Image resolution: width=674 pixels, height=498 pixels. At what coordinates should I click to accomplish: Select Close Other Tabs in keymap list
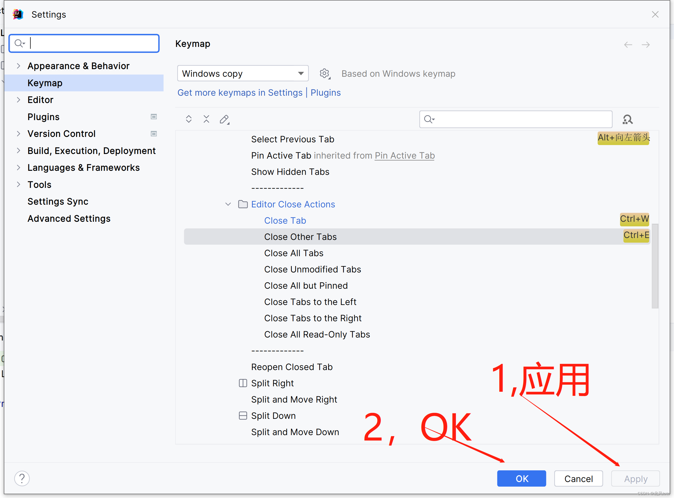click(x=301, y=237)
